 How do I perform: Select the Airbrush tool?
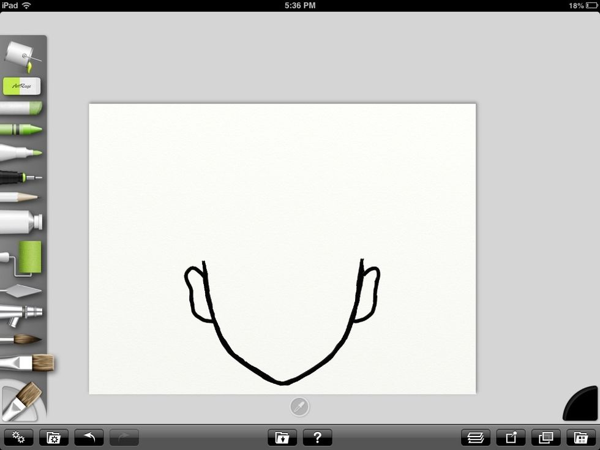pos(23,312)
